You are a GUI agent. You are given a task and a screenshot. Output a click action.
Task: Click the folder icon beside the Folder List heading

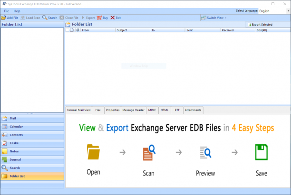pyautogui.click(x=68, y=25)
